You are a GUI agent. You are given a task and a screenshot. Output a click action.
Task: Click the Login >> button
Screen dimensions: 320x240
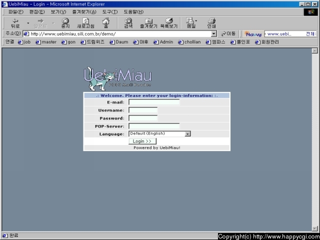coord(142,141)
